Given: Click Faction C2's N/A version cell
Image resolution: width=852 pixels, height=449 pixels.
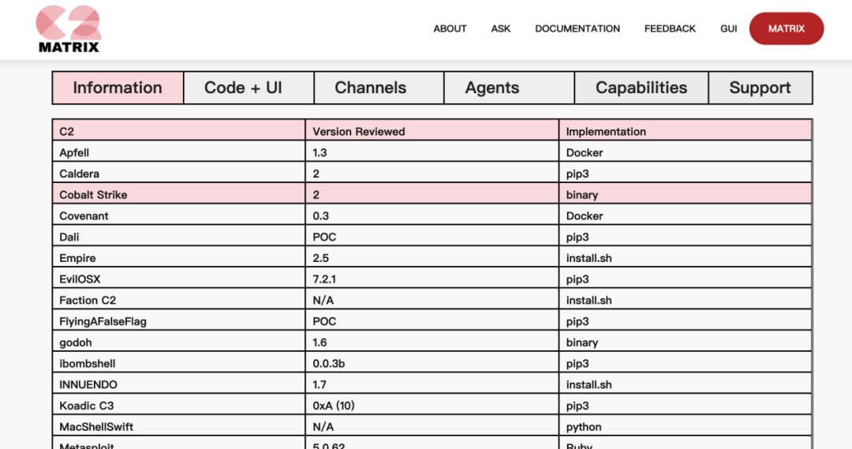Looking at the screenshot, I should coord(432,300).
